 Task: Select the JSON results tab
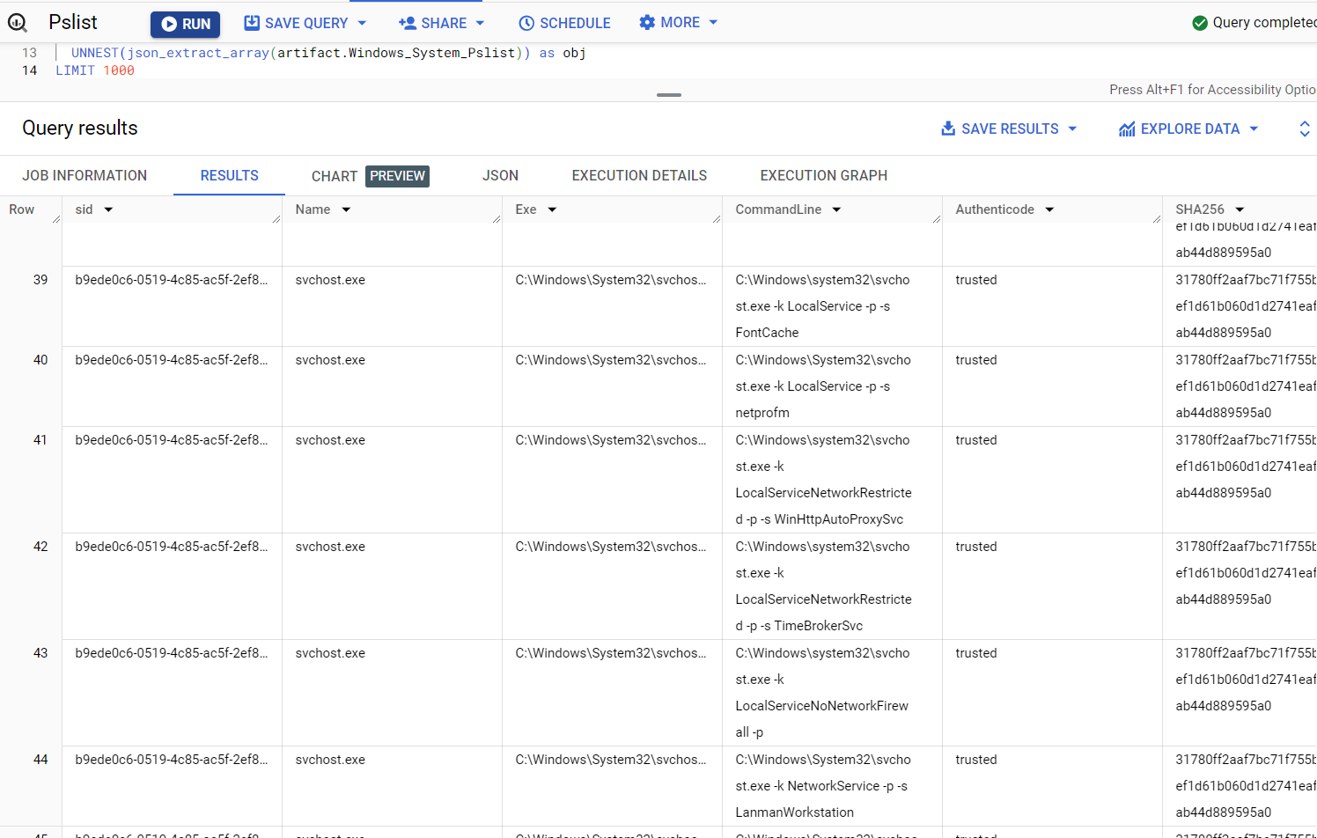(x=500, y=176)
